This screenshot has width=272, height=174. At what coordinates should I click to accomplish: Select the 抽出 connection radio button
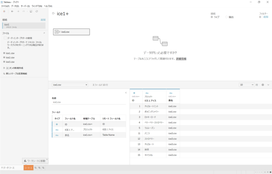[x=226, y=17]
